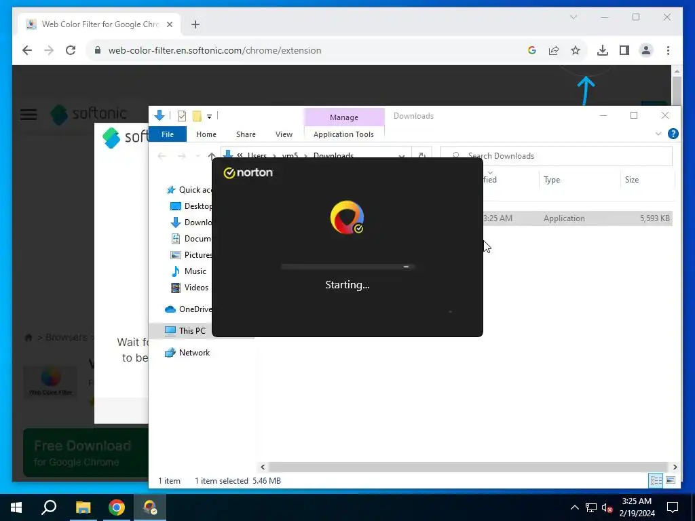695x521 pixels.
Task: Customize Quick Access Toolbar dropdown
Action: (x=209, y=117)
